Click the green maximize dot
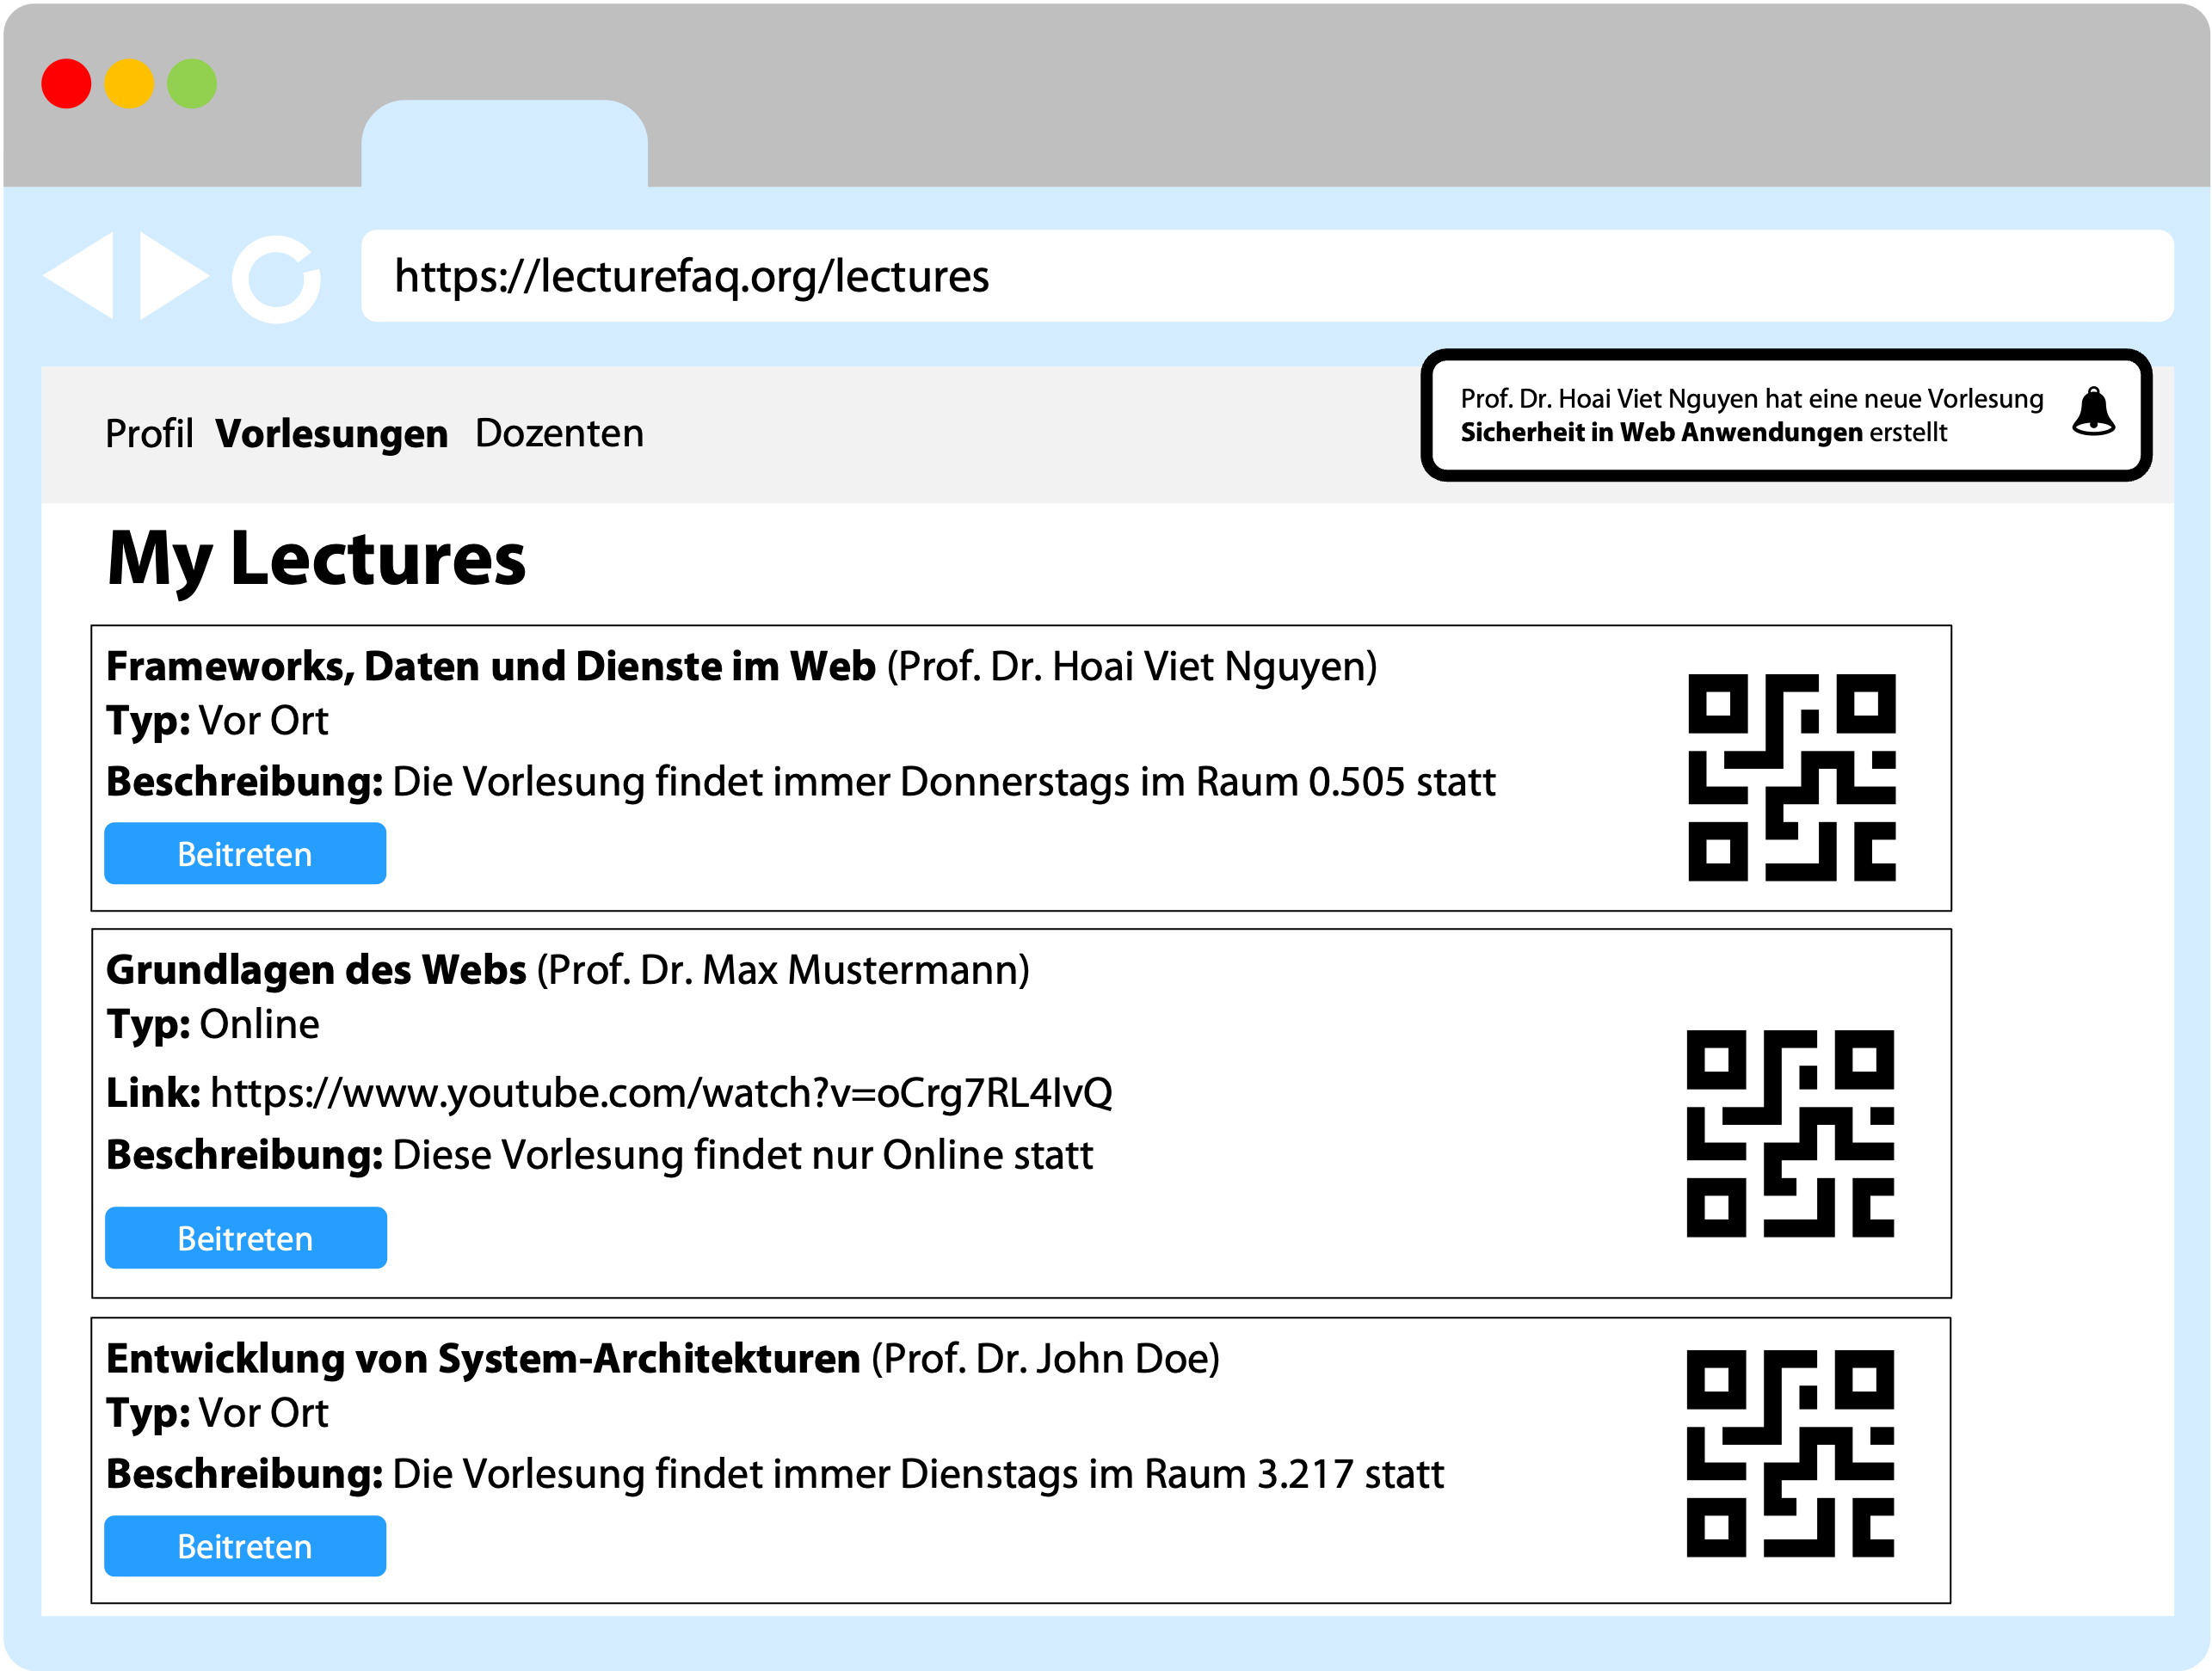Image resolution: width=2212 pixels, height=1671 pixels. pyautogui.click(x=192, y=84)
